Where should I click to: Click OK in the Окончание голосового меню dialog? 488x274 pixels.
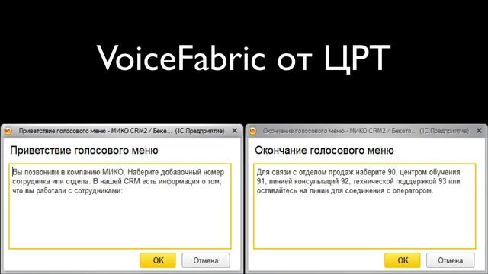point(403,260)
